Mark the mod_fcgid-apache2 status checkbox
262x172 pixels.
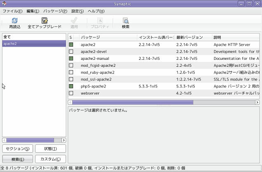71,65
